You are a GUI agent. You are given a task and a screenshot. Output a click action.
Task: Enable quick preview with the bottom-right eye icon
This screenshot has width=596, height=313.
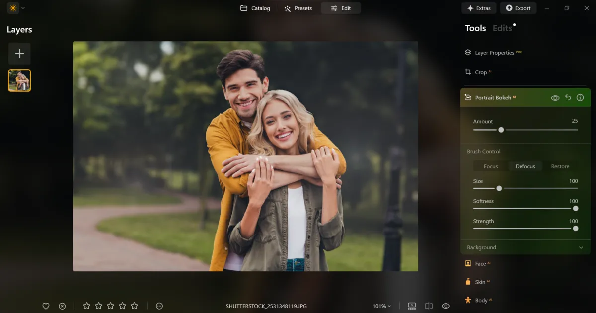pos(445,306)
